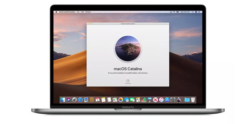The height and width of the screenshot is (124, 249).
Task: Open Messages speech bubble icon in the Dock
Action: tap(126, 100)
